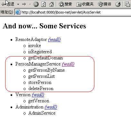
Task: Click the 'AdminService' operation text
Action: click(42, 113)
